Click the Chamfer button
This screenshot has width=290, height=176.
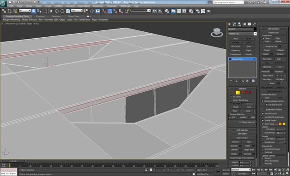234,150
